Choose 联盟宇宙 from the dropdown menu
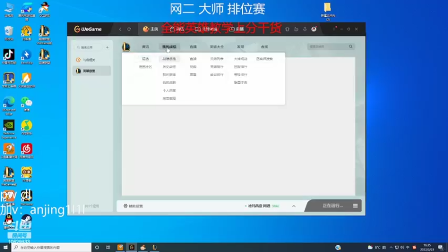 [241, 82]
